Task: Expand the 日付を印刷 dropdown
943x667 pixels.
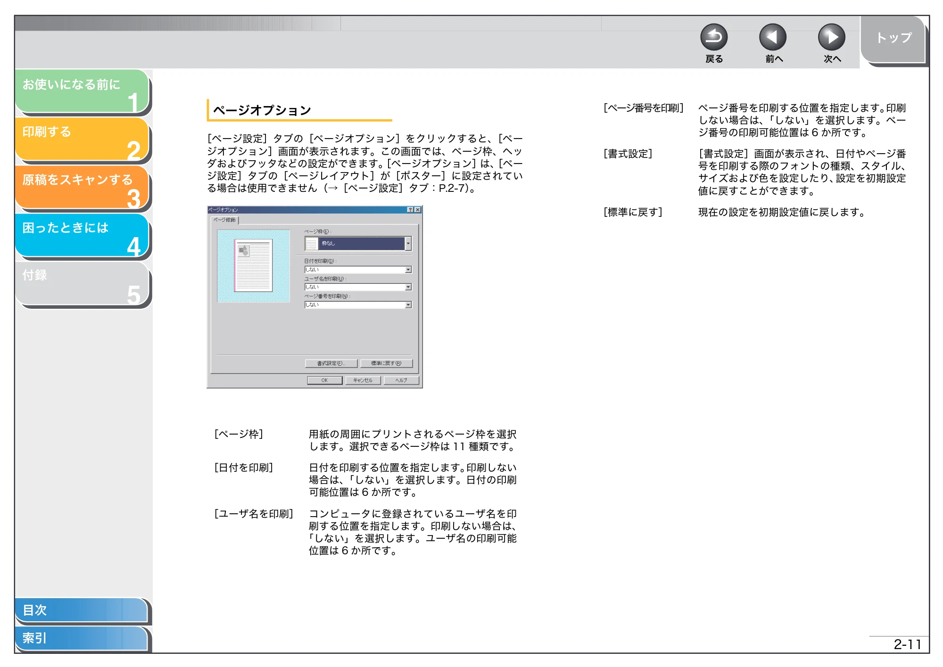Action: [408, 270]
